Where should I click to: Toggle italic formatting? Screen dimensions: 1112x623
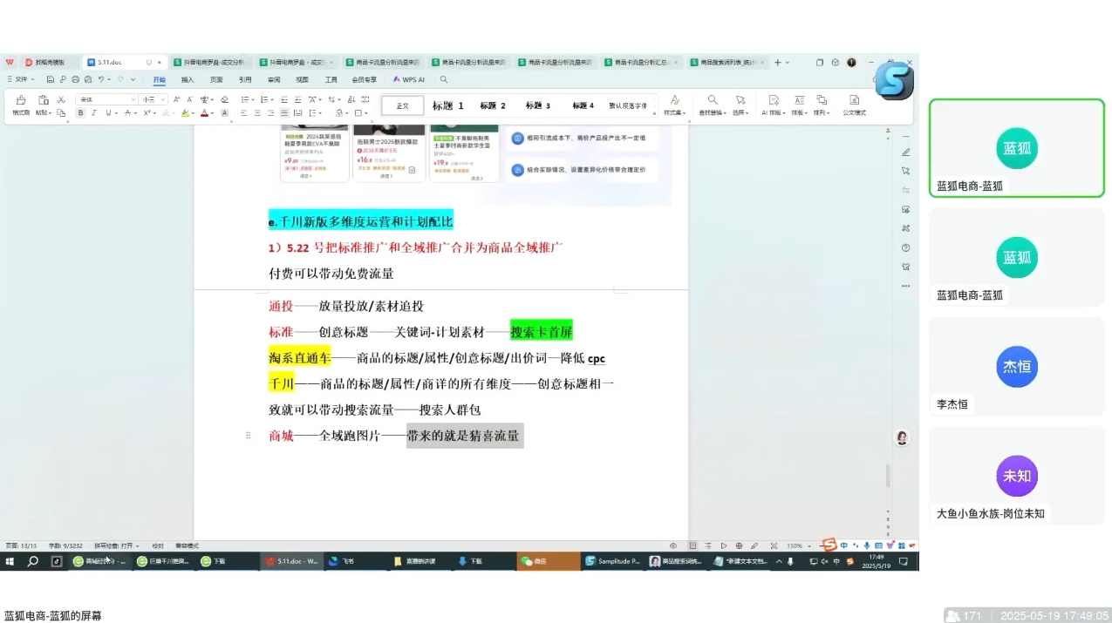(94, 112)
